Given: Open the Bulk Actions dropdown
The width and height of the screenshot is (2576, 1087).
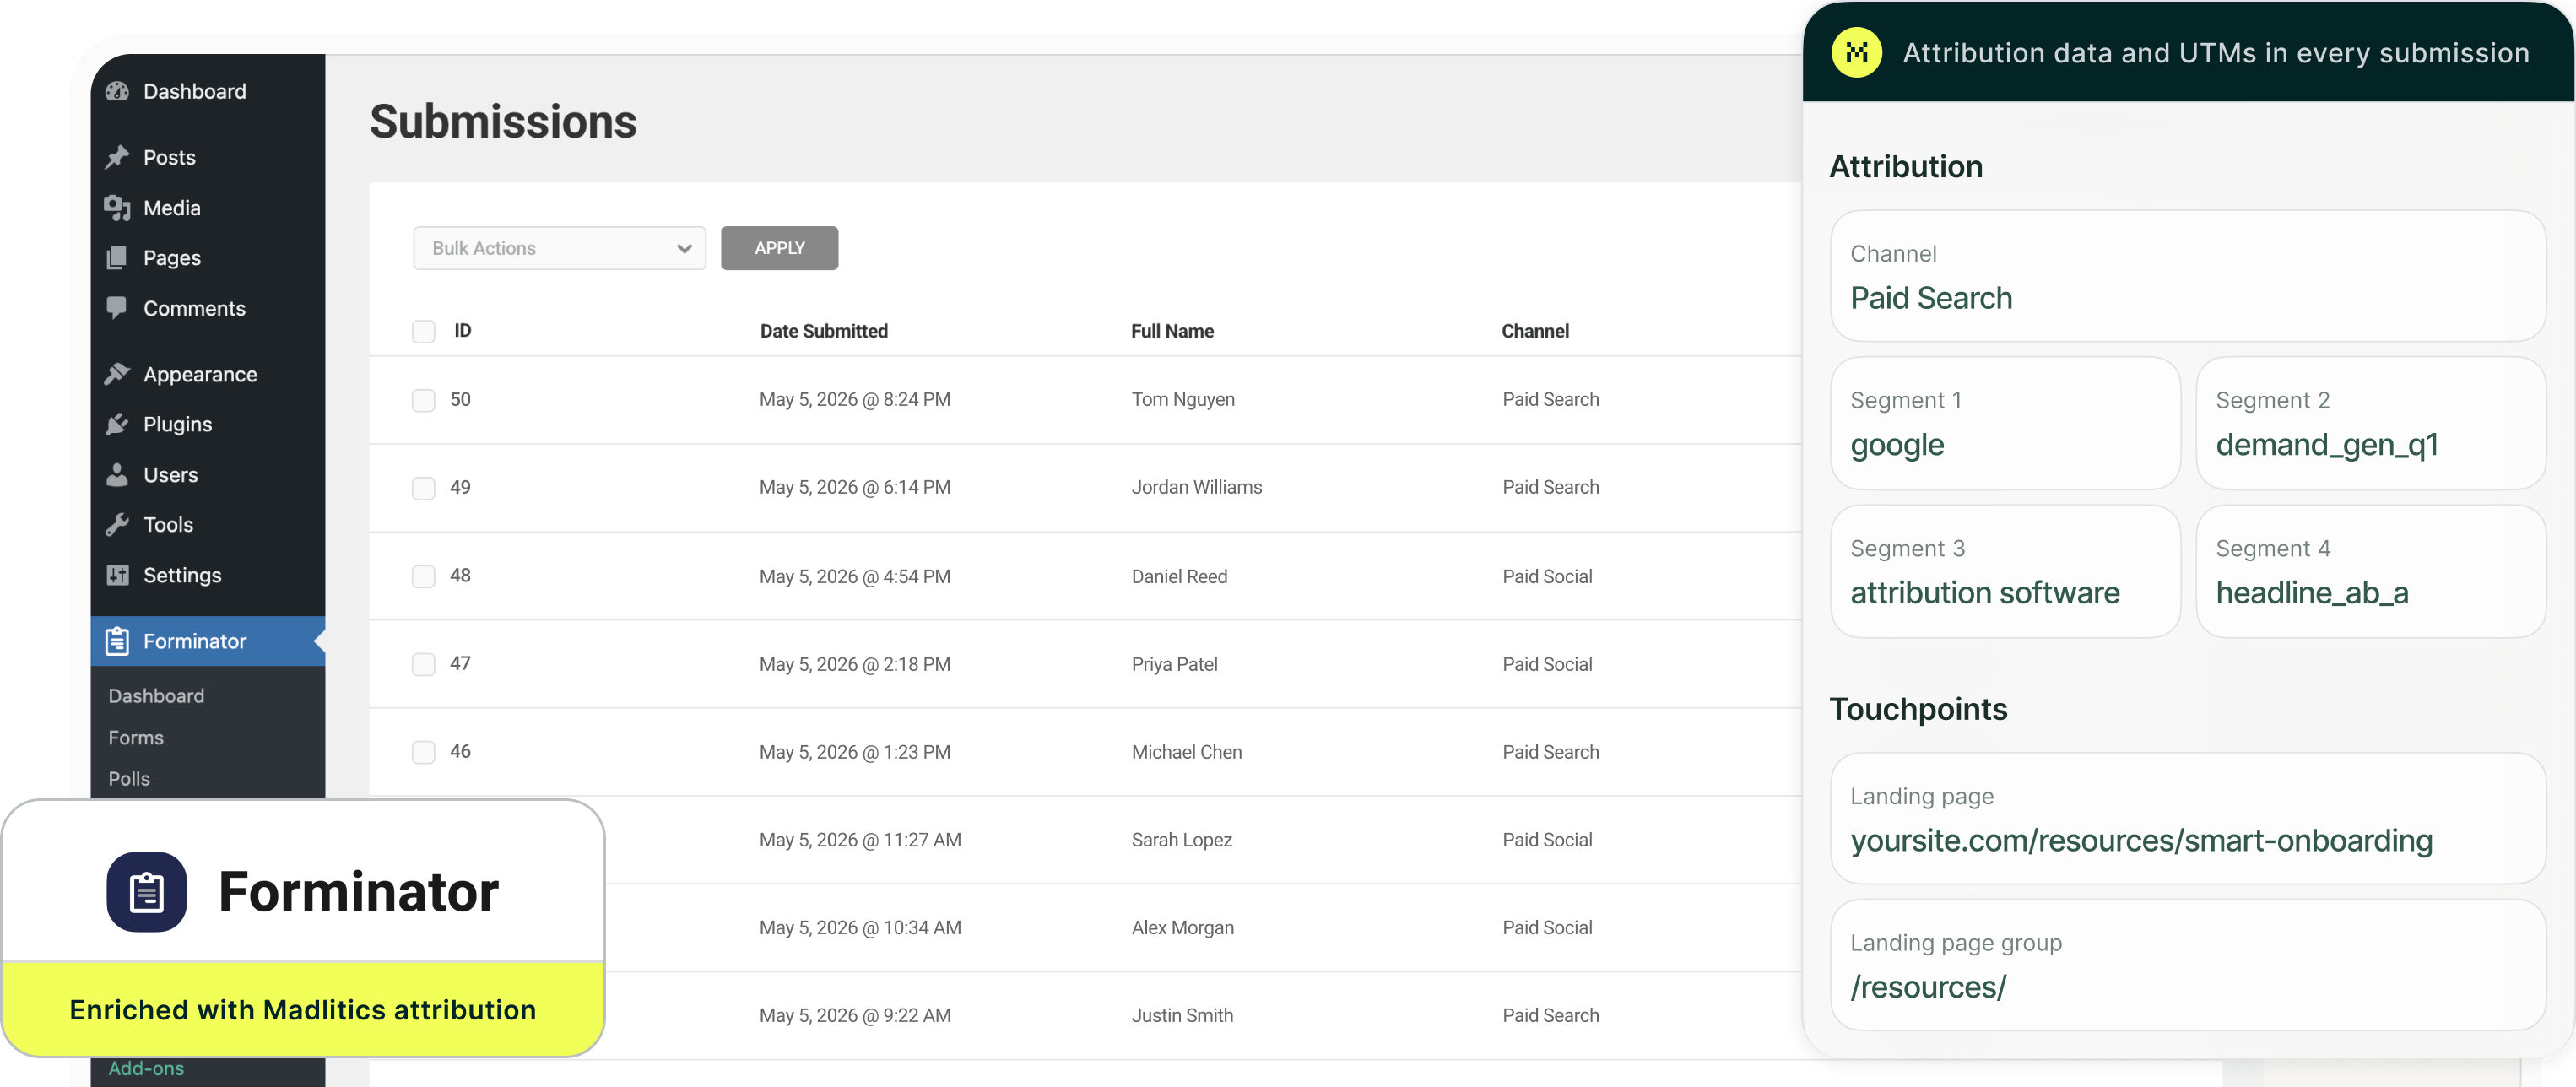Looking at the screenshot, I should 559,248.
